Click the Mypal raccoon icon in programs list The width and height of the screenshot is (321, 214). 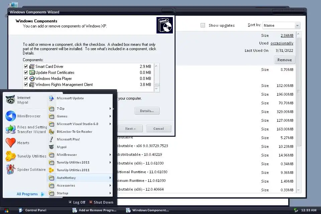click(51, 147)
